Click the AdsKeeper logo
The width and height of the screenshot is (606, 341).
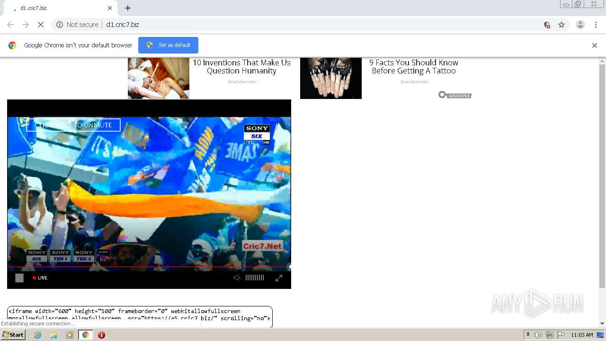[x=455, y=95]
